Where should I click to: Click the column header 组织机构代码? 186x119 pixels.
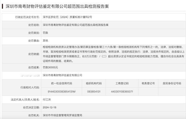94,83
